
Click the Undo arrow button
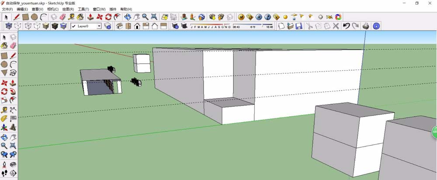click(346, 26)
